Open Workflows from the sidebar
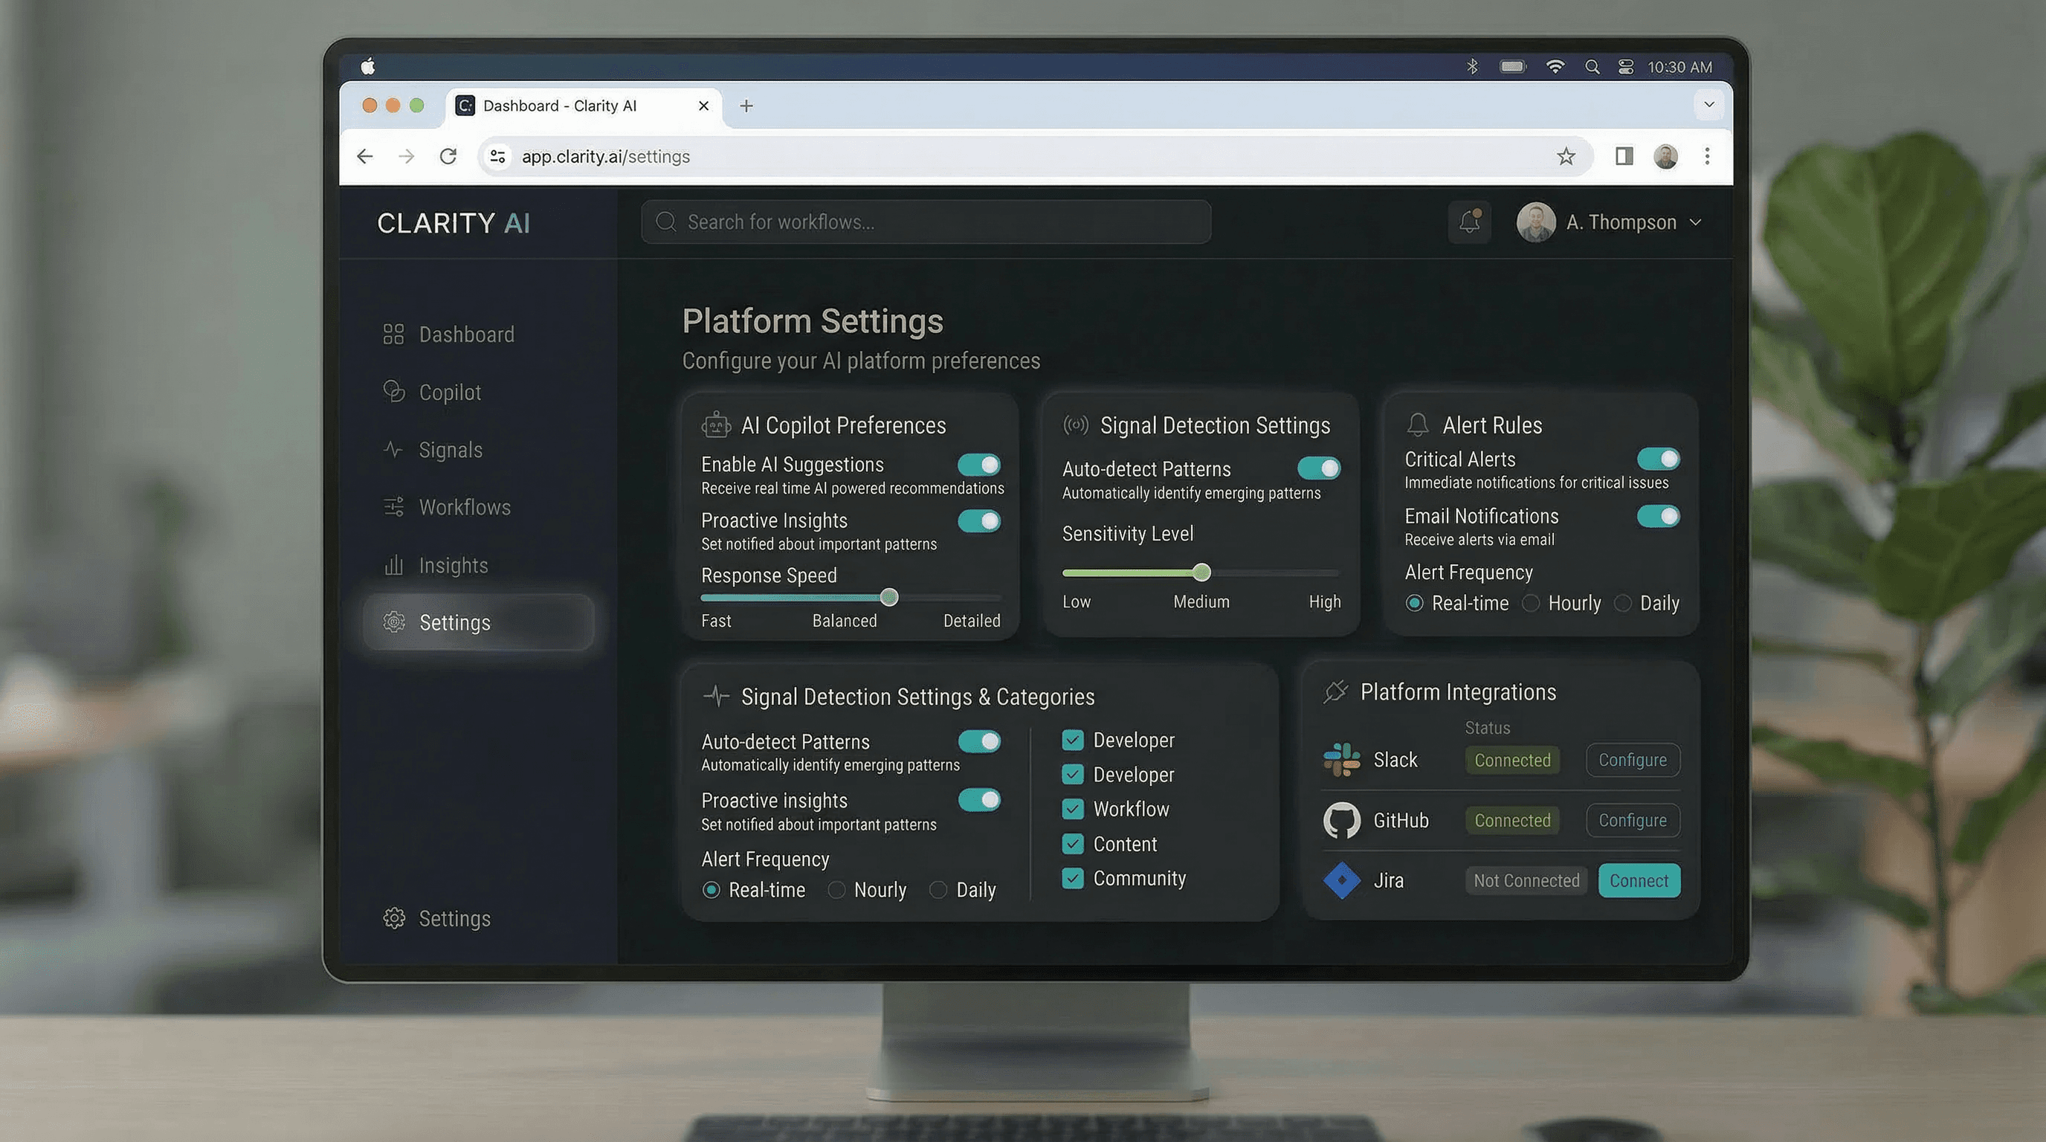This screenshot has width=2046, height=1142. pyautogui.click(x=464, y=508)
